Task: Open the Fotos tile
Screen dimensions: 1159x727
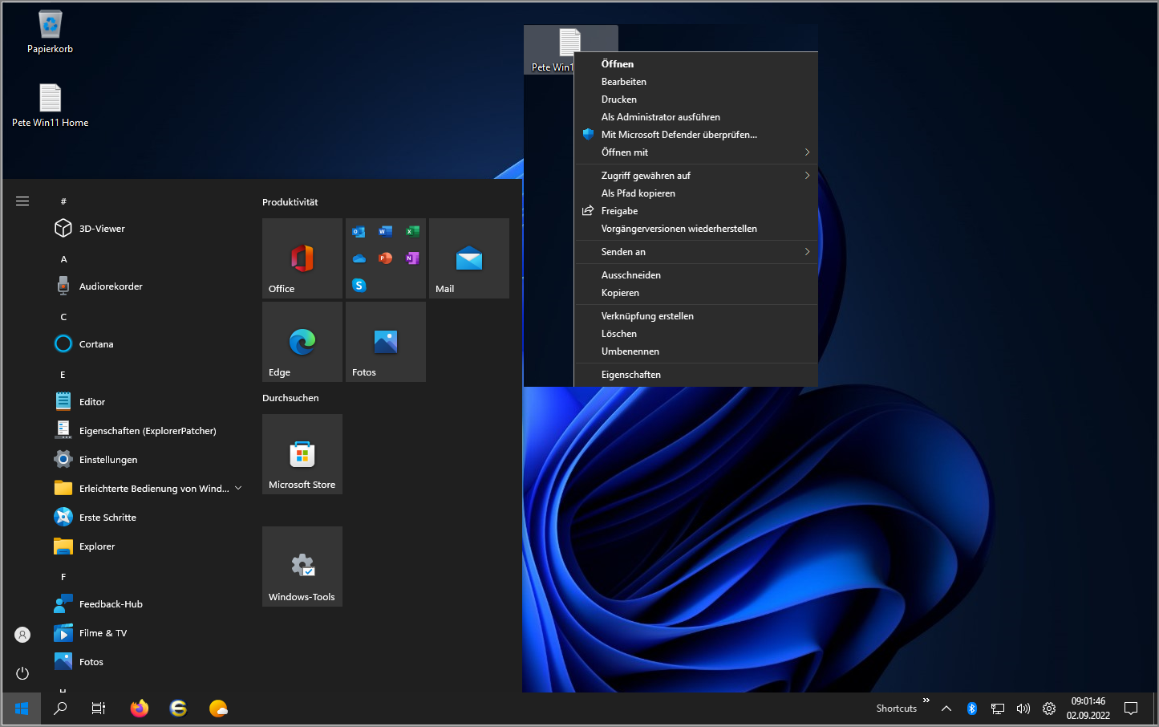Action: point(386,342)
